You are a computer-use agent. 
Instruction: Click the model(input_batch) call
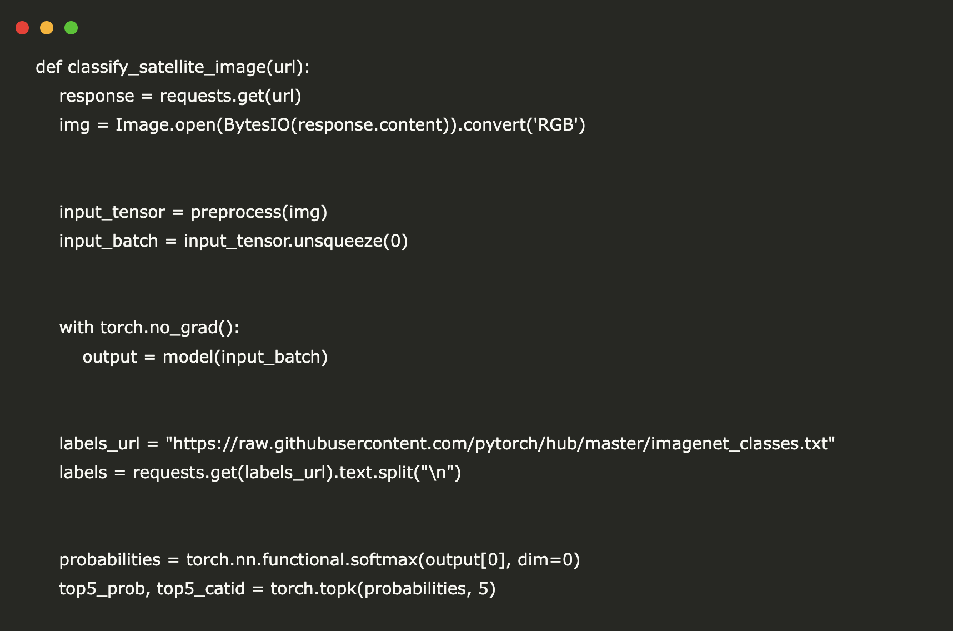coord(245,357)
